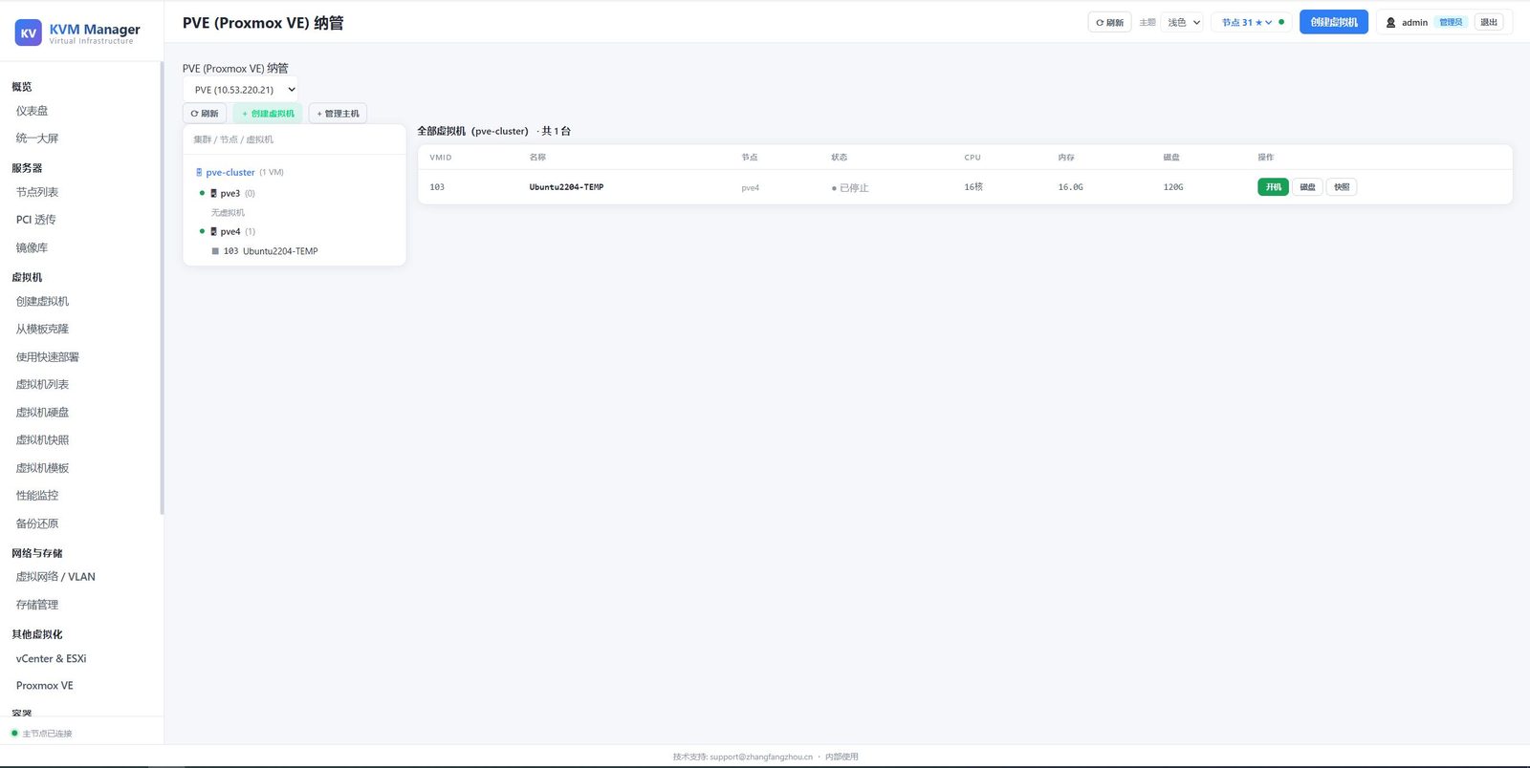Open 备份还原 in the sidebar
Screen dimensions: 1530x768
point(37,523)
